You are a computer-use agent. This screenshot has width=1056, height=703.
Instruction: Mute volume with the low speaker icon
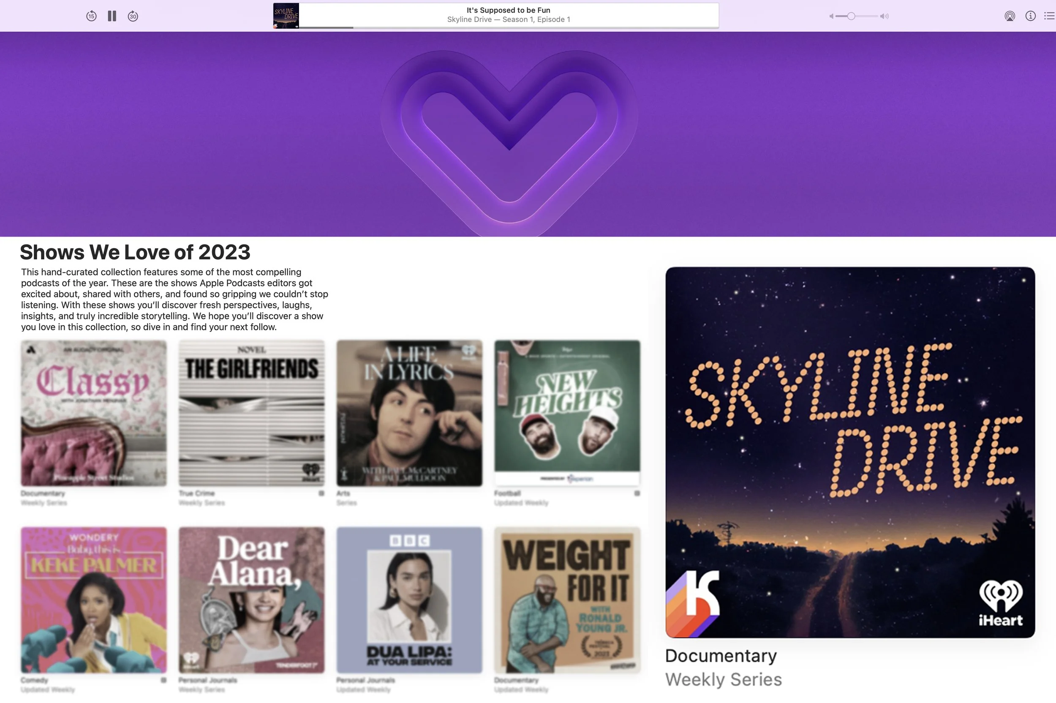coord(831,16)
